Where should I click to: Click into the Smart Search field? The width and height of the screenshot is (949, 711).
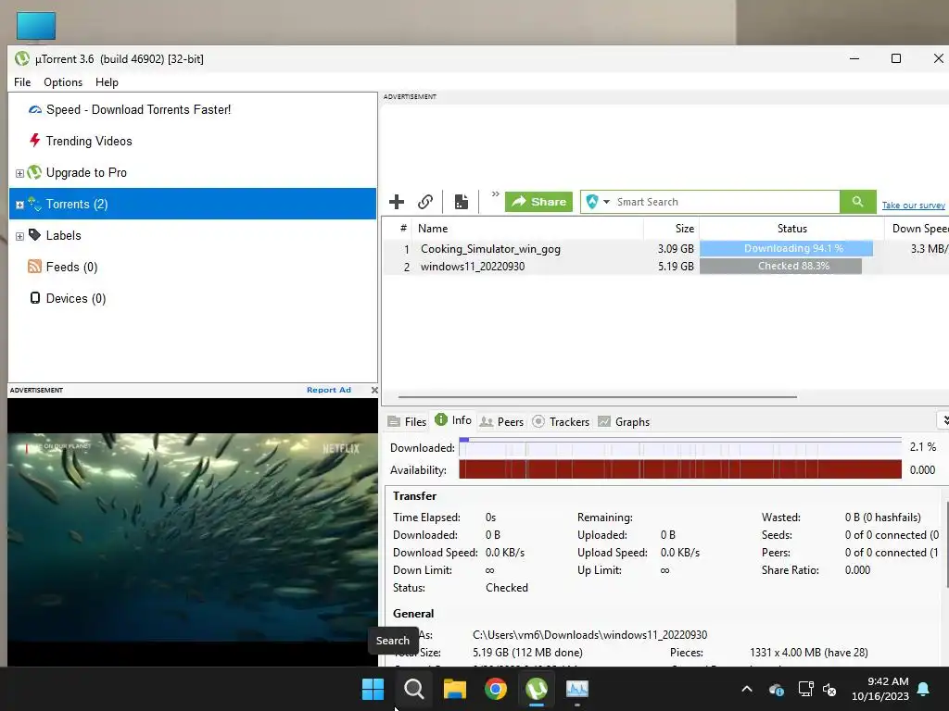pyautogui.click(x=727, y=202)
